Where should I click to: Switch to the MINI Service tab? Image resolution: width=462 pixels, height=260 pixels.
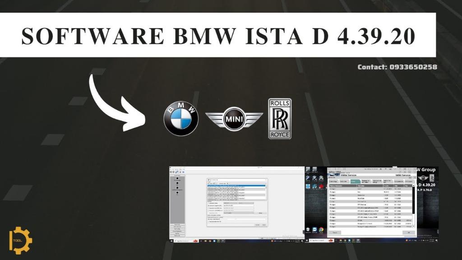[x=403, y=175]
